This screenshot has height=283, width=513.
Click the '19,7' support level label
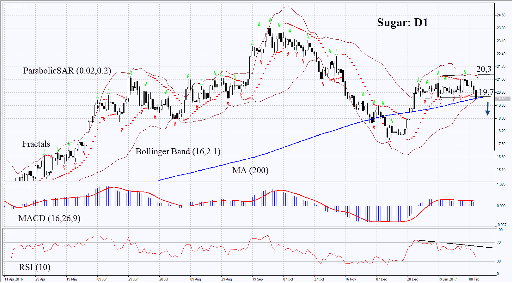pos(486,92)
